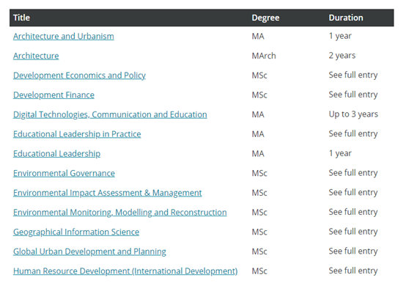Click the Degree column header
406x283 pixels.
tap(265, 18)
